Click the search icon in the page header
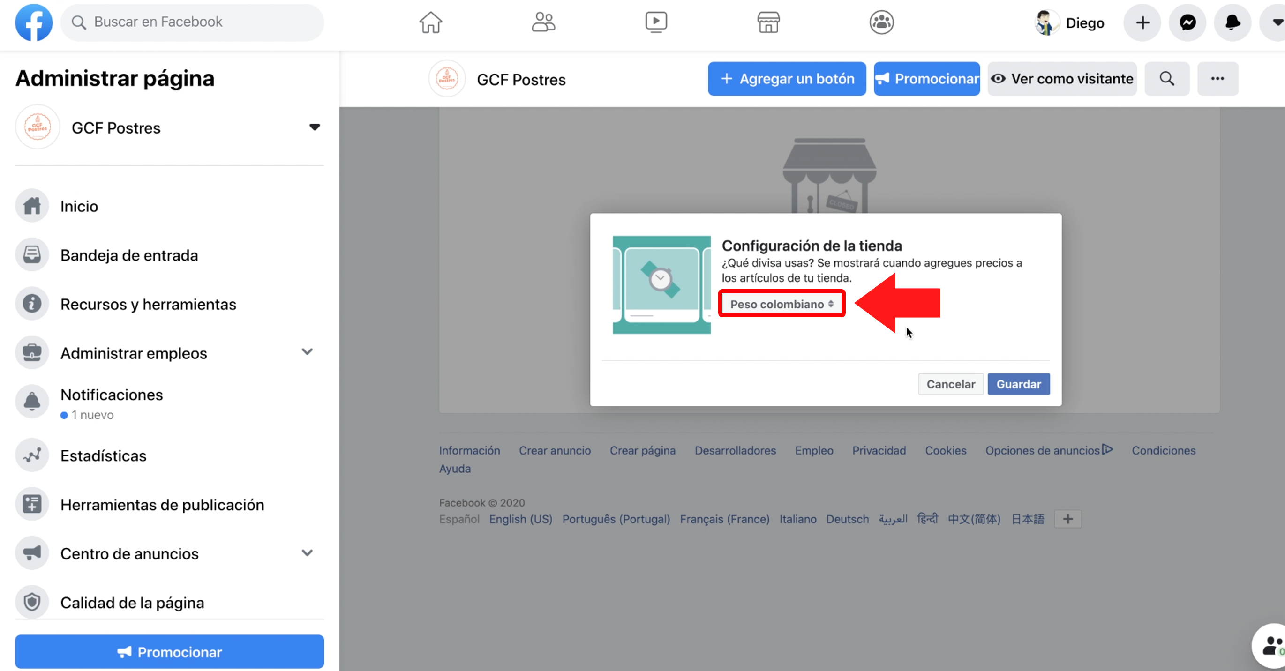 tap(1167, 79)
